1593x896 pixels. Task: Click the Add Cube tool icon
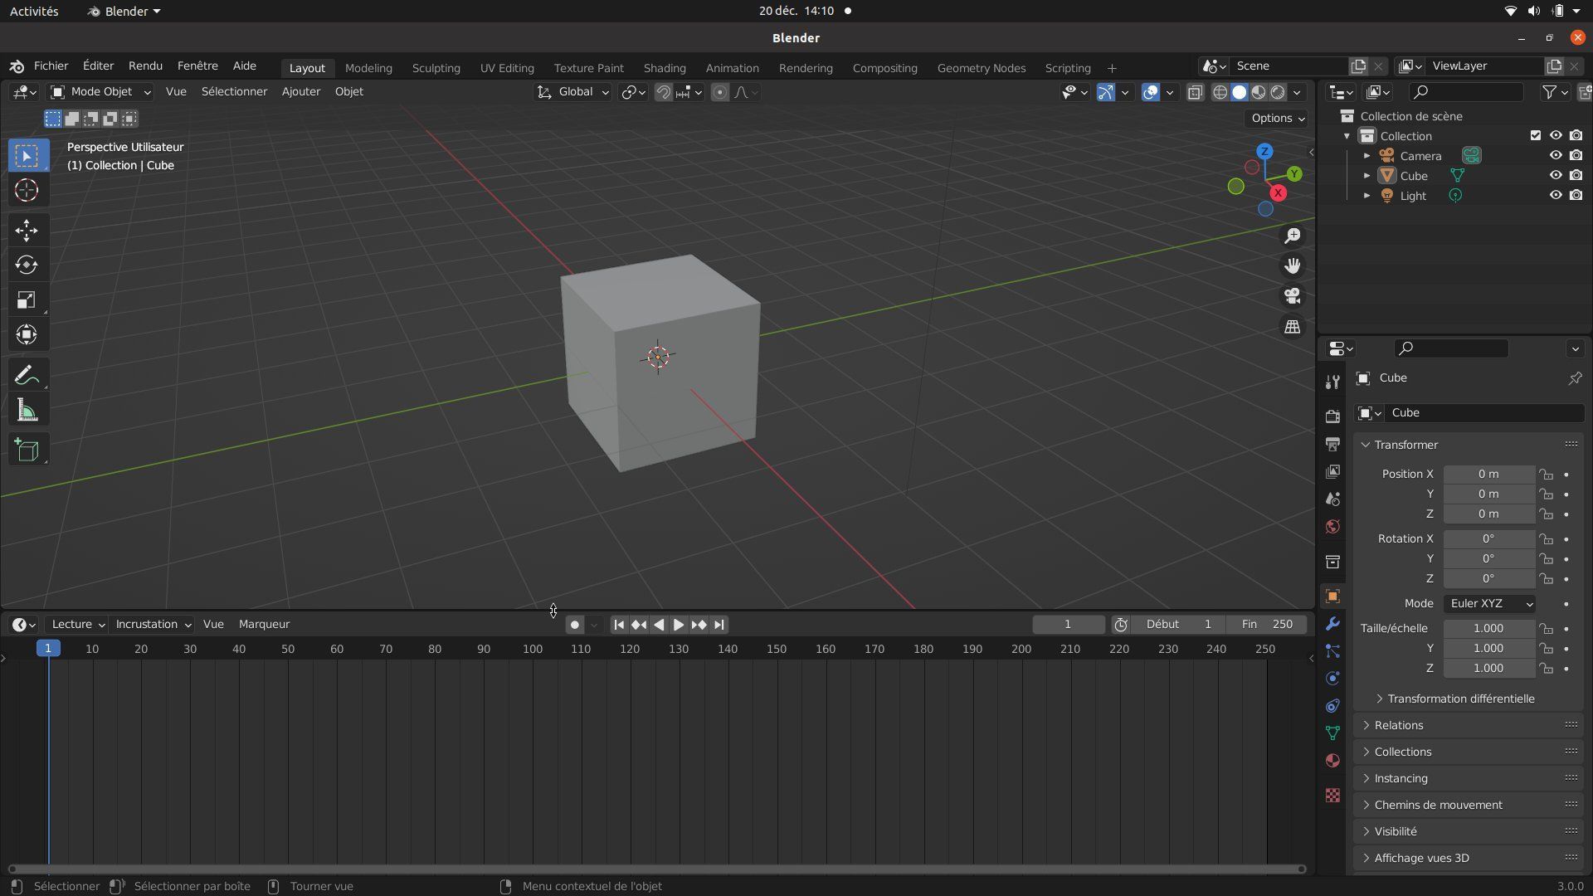pos(27,450)
